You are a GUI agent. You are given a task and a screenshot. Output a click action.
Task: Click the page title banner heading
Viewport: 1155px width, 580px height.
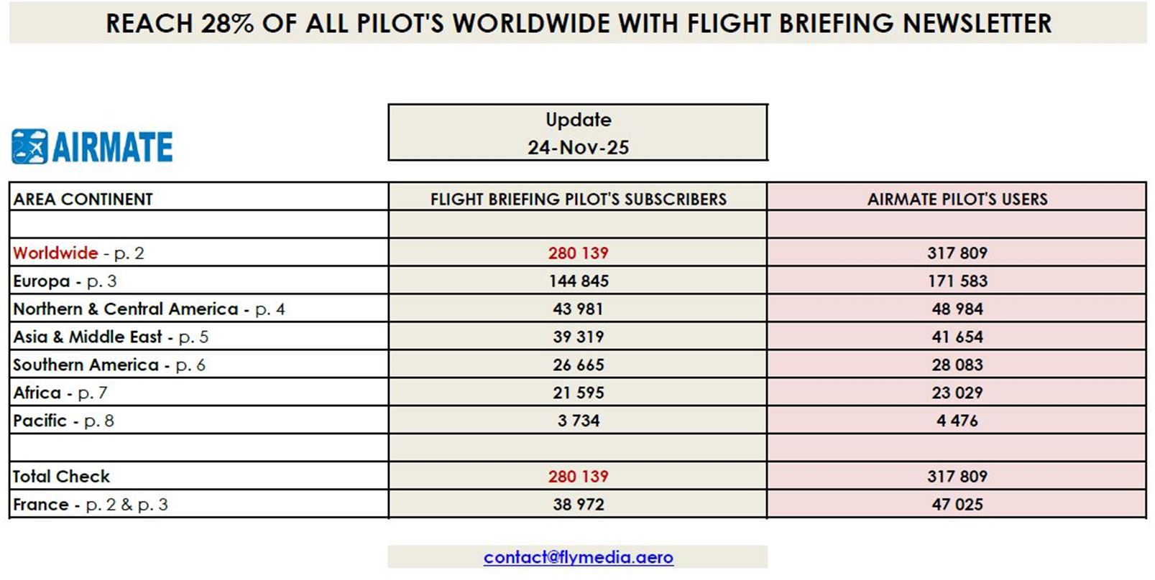click(x=578, y=23)
